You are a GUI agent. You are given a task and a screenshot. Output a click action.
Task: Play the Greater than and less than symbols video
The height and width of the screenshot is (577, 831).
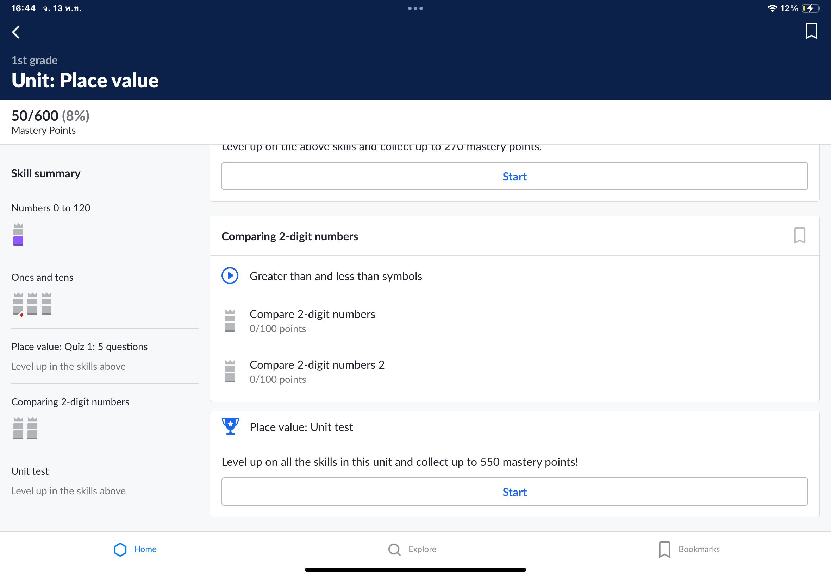[x=230, y=276]
